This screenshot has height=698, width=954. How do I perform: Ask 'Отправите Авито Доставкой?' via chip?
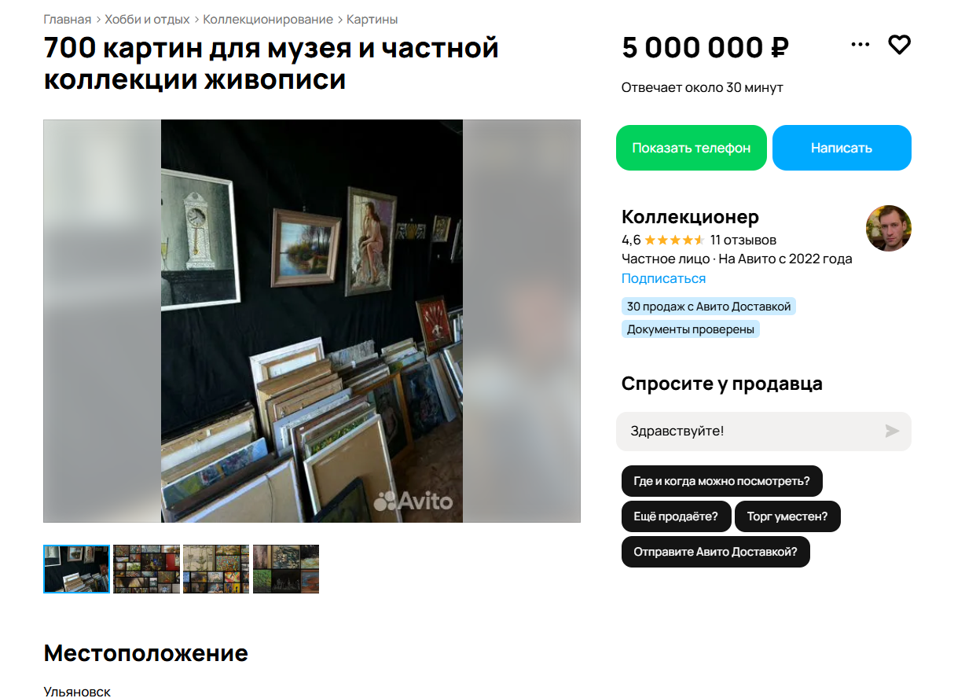(x=715, y=552)
